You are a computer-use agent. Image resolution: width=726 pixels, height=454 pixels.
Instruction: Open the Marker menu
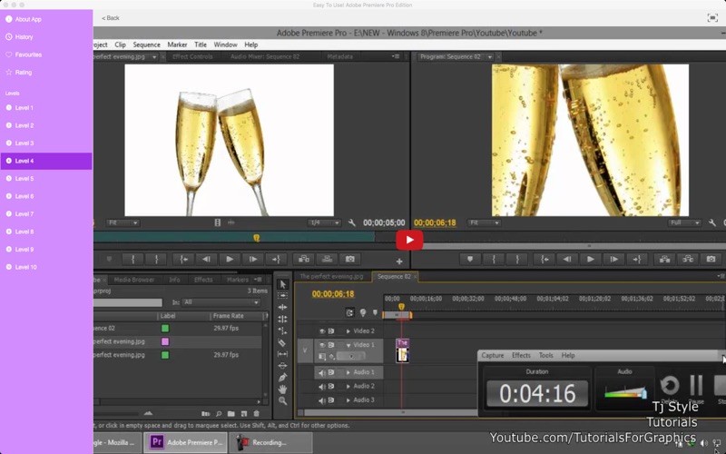(x=177, y=44)
